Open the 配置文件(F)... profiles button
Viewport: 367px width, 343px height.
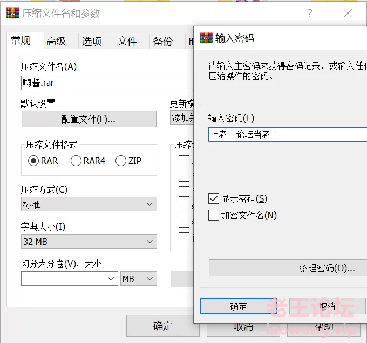(x=89, y=119)
